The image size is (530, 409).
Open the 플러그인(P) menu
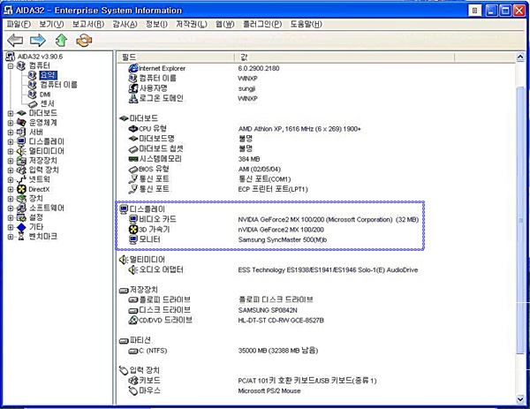click(262, 25)
